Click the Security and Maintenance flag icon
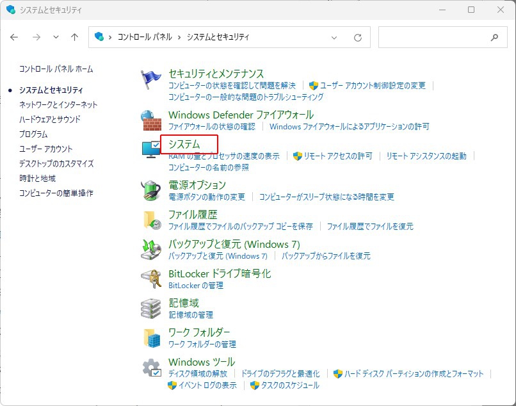Image resolution: width=516 pixels, height=406 pixels. (x=151, y=80)
